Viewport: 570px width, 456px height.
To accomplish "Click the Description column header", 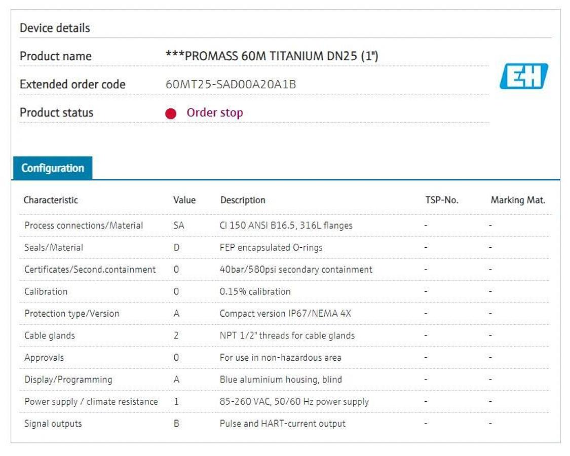I will [x=243, y=200].
